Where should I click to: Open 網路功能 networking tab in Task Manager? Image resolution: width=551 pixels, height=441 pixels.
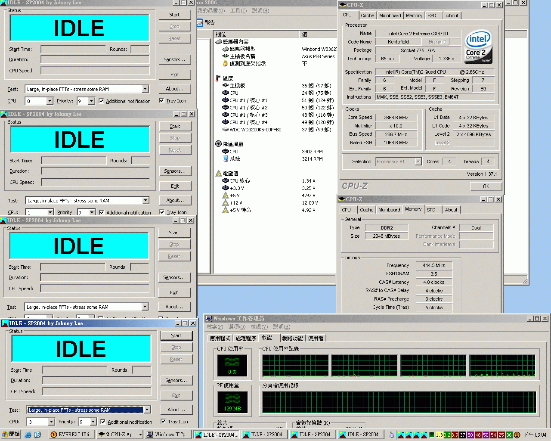click(x=292, y=339)
